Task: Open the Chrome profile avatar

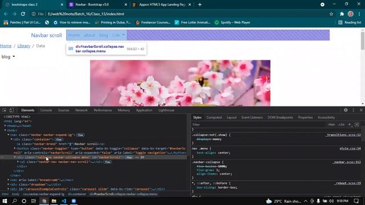Action: pos(351,14)
